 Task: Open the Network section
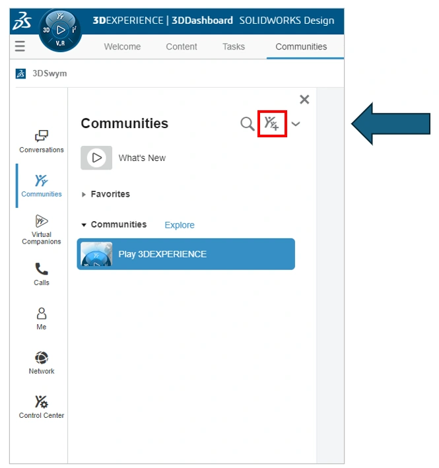(x=42, y=362)
